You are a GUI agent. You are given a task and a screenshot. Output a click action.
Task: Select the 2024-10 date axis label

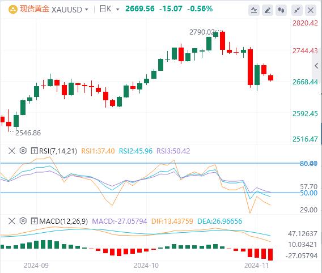[146, 266]
